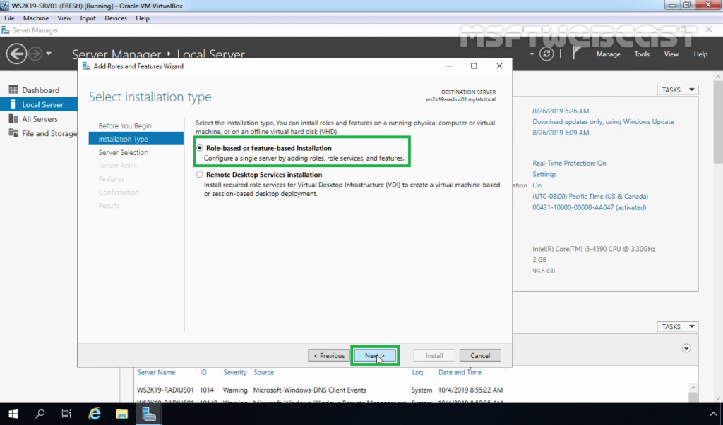Open Task View on taskbar
This screenshot has height=425, width=723.
(x=66, y=414)
